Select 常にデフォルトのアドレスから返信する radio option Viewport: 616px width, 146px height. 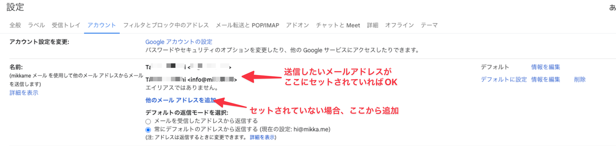point(148,130)
